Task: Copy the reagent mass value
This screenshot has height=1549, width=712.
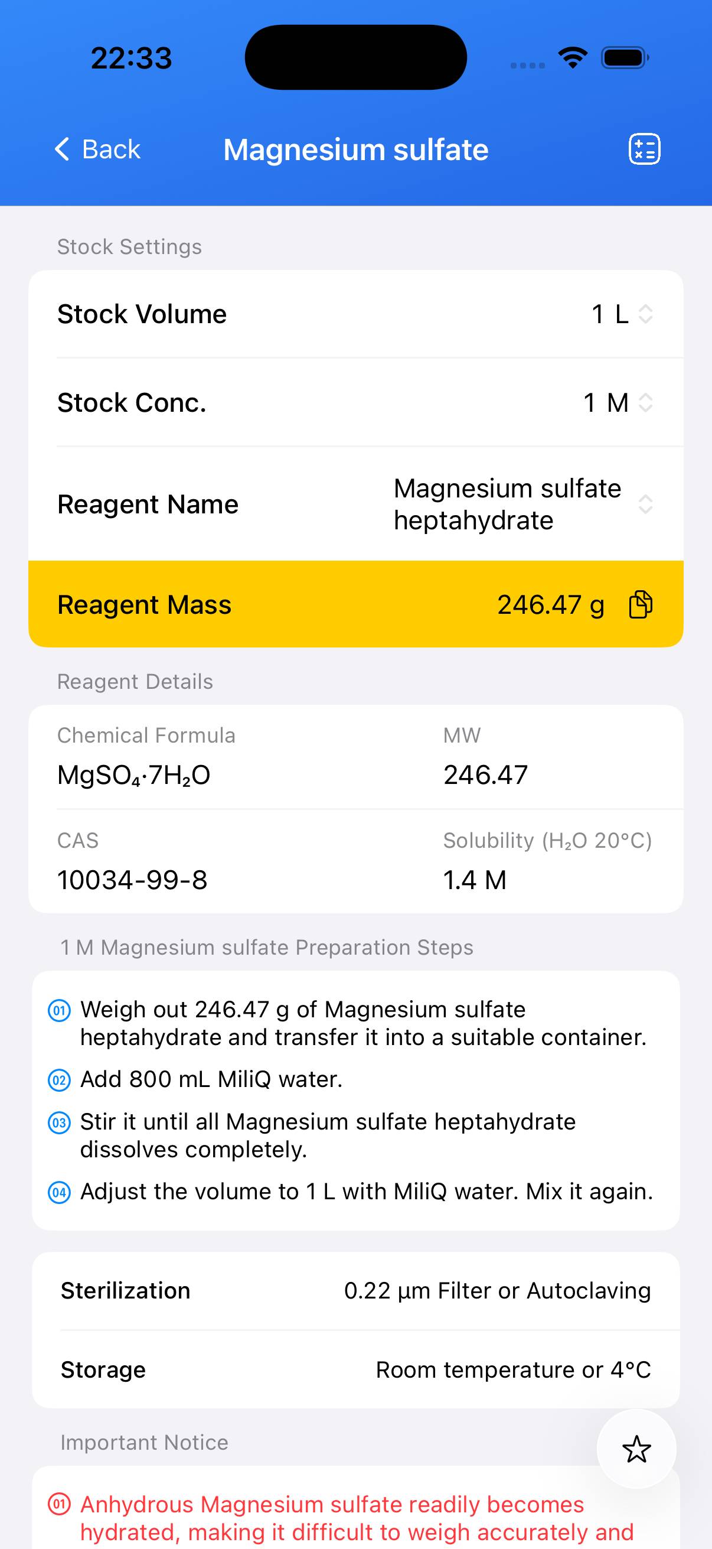Action: click(x=640, y=604)
